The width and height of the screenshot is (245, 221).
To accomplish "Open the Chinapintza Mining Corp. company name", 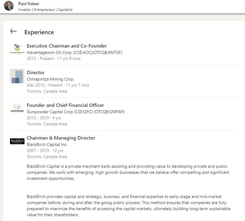I will 51,79.
